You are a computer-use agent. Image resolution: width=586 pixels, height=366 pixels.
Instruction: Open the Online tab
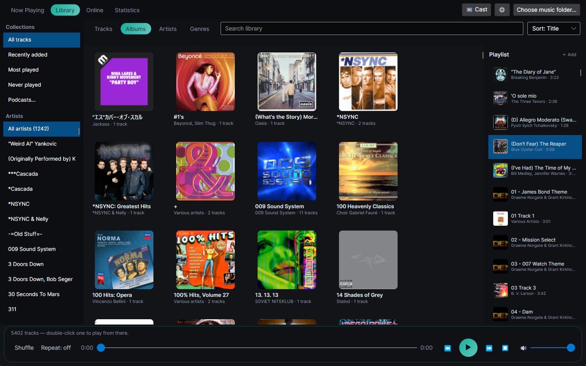95,10
